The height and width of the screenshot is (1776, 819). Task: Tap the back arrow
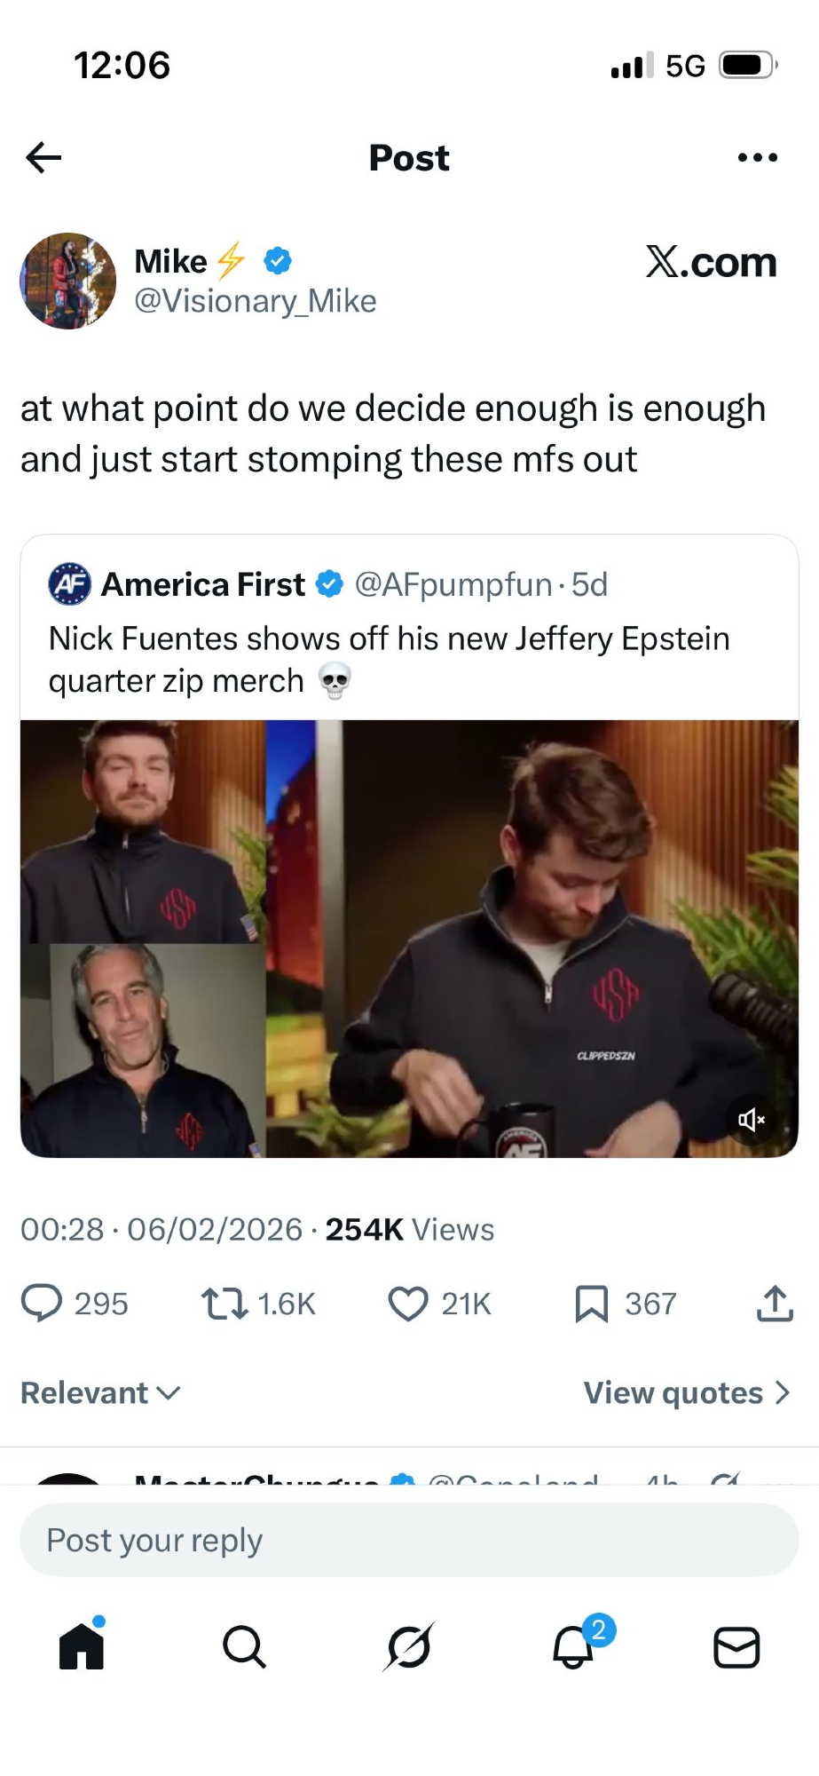[x=43, y=158]
